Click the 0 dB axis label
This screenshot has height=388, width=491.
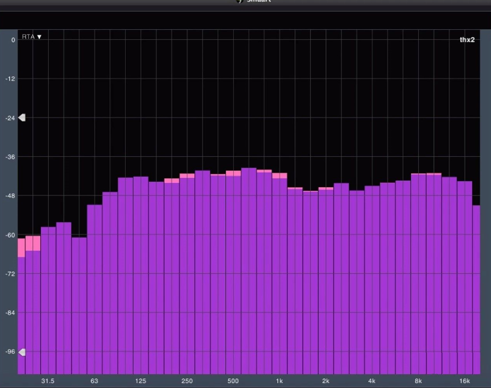pos(13,40)
